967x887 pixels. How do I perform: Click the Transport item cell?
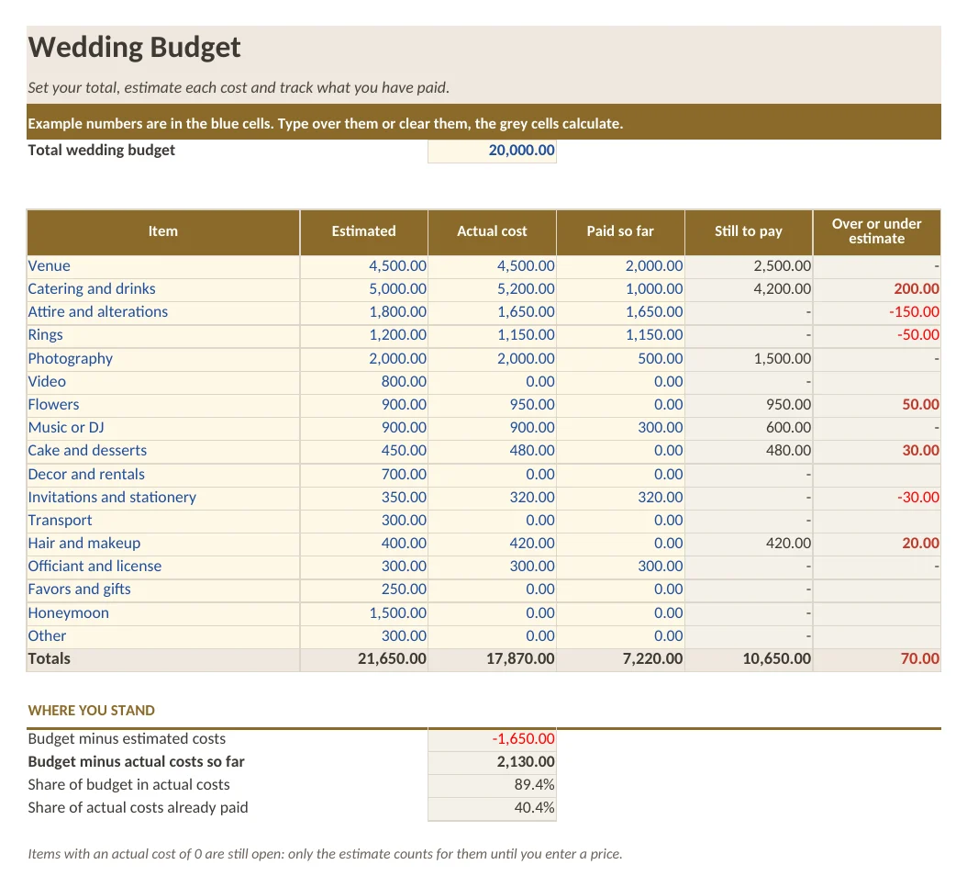click(x=162, y=521)
